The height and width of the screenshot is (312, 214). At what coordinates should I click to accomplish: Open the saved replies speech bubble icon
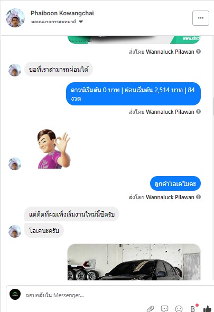pyautogui.click(x=164, y=309)
